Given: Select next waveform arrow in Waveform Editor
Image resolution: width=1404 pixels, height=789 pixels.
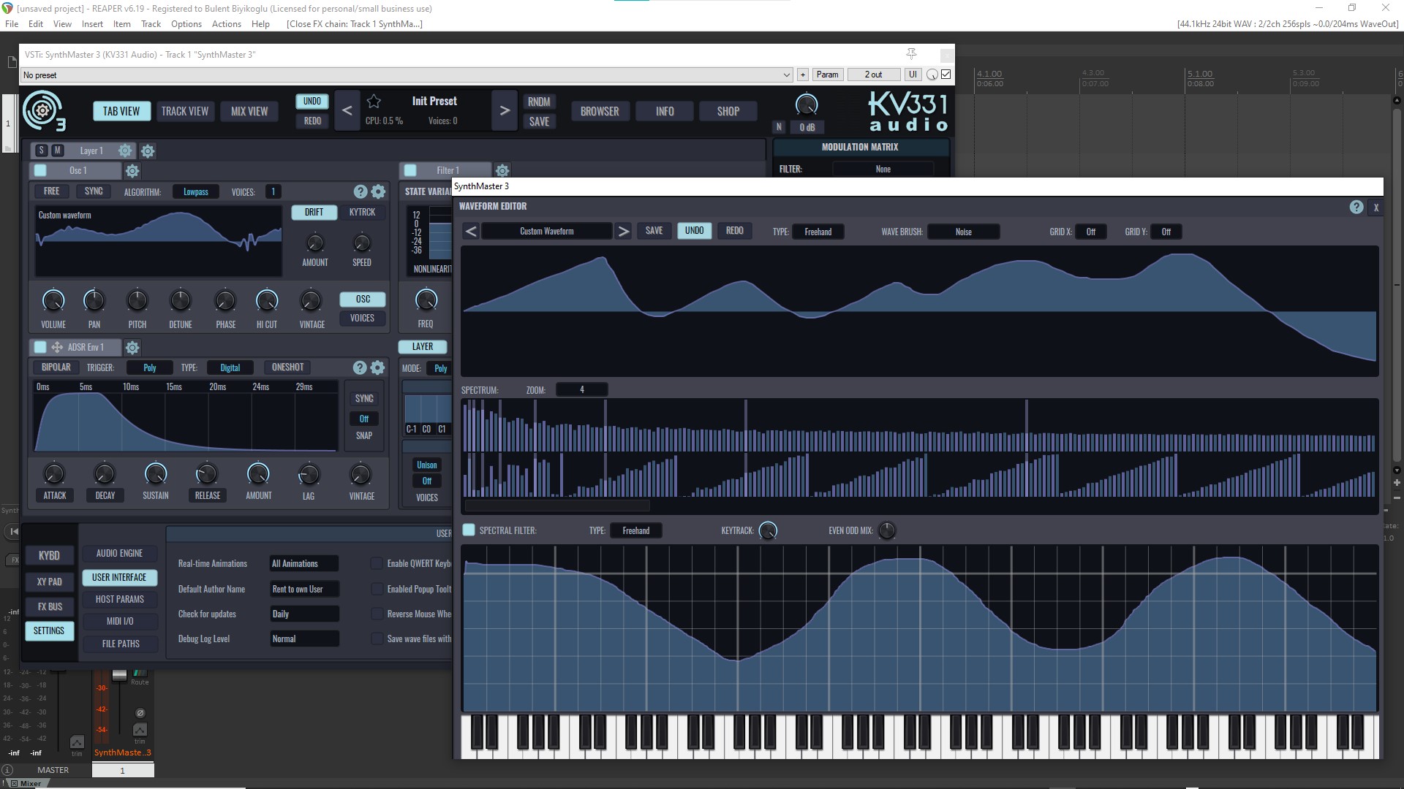Looking at the screenshot, I should click(x=623, y=232).
